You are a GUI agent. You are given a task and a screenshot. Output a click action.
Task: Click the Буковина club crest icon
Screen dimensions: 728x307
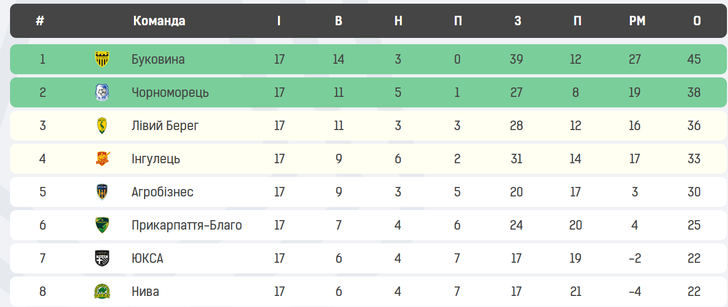click(x=102, y=59)
